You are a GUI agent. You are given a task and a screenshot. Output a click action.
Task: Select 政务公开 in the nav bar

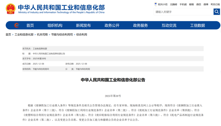[x=112, y=25]
